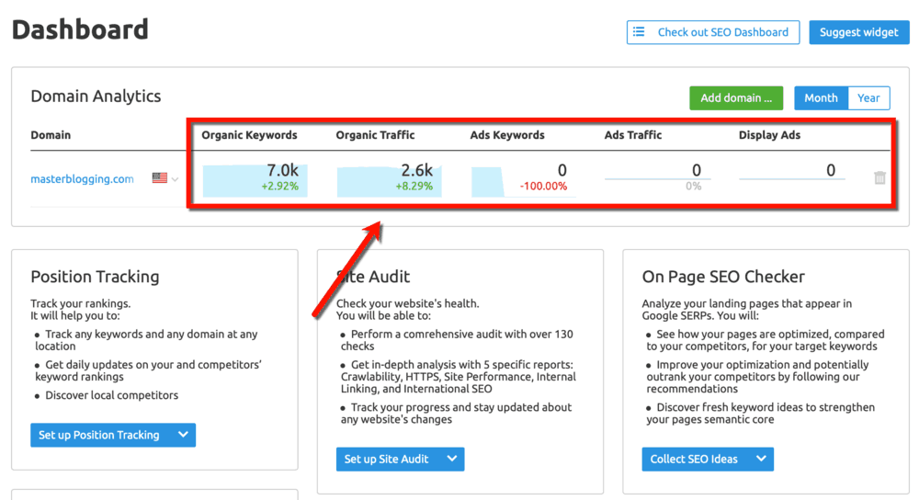Click the +2.92% organic keywords change
The image size is (919, 500).
pyautogui.click(x=279, y=187)
